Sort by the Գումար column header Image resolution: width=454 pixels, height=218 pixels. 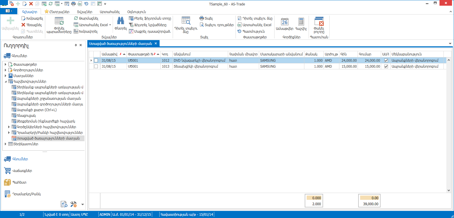click(369, 54)
